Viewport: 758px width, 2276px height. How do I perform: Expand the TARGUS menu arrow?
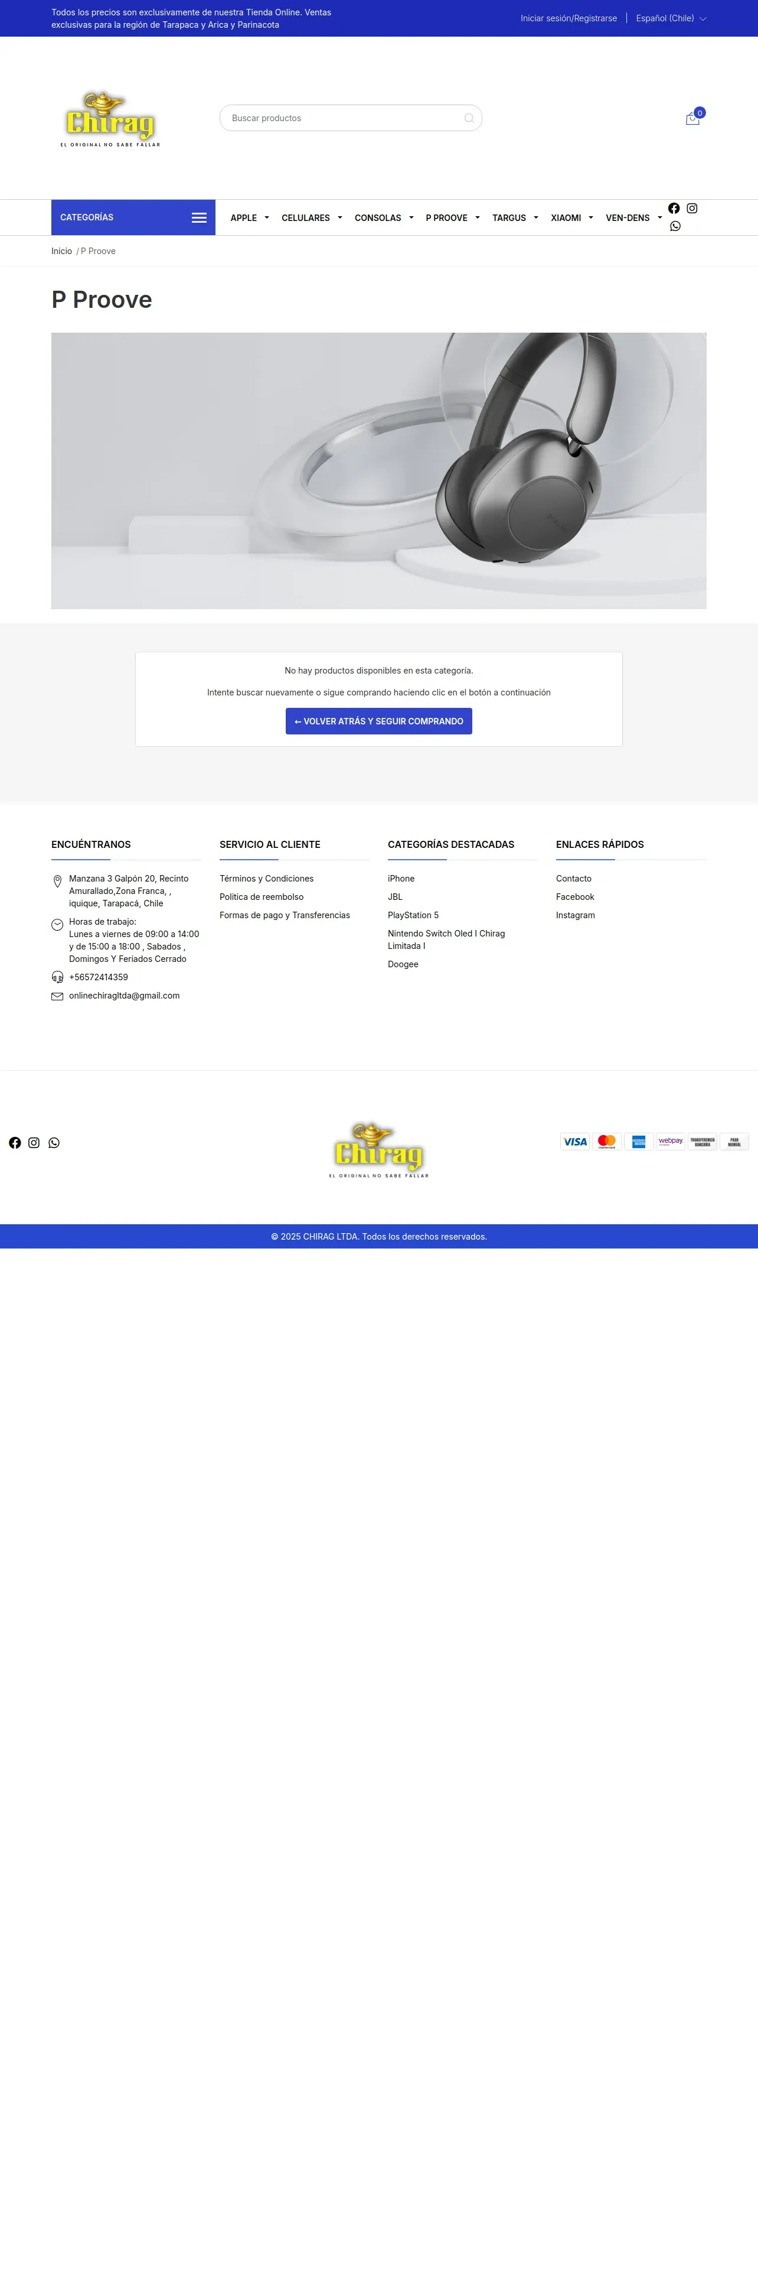[x=535, y=217]
